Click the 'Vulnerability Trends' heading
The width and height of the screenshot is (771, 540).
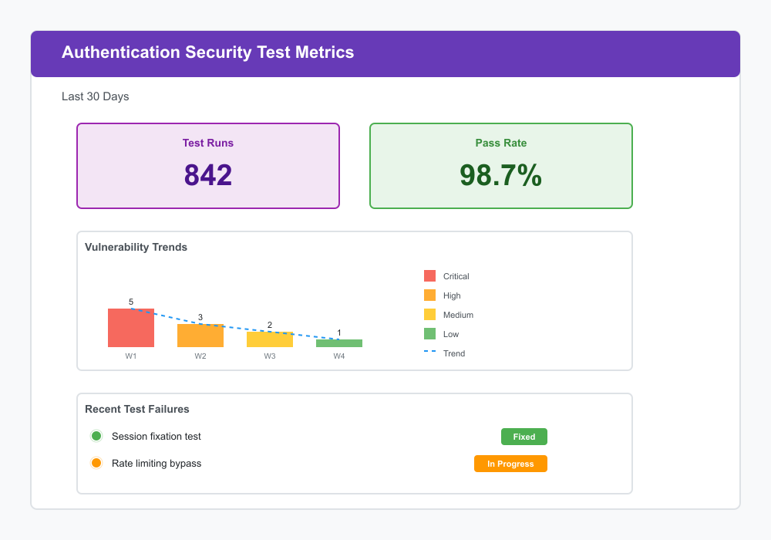click(136, 248)
